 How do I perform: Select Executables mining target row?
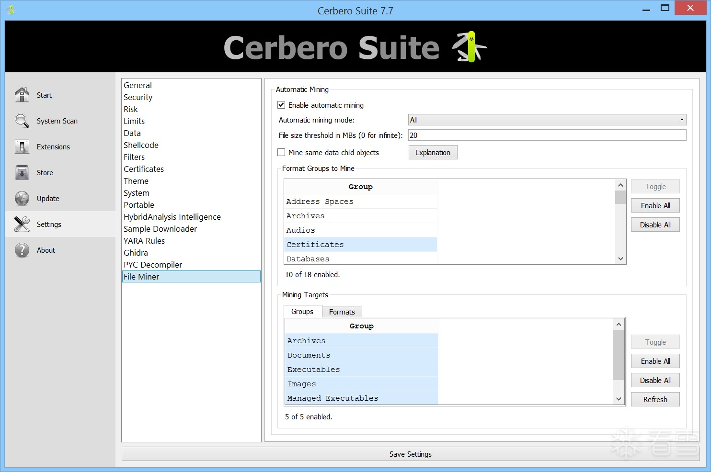[x=362, y=370]
